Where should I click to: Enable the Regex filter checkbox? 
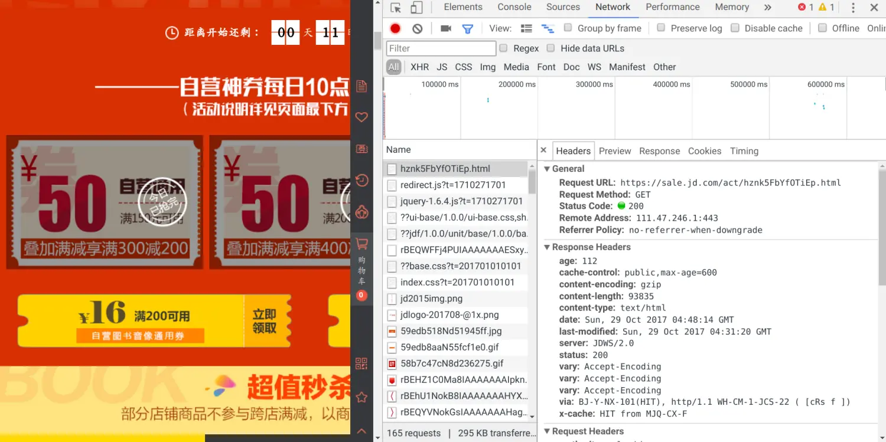503,48
